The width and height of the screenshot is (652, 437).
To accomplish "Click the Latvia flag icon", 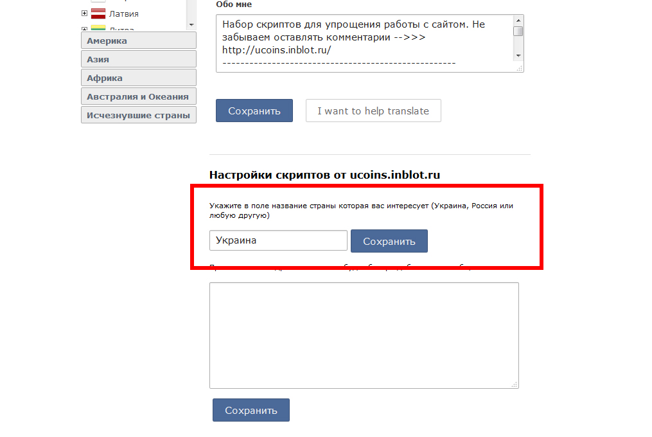I will pyautogui.click(x=98, y=13).
